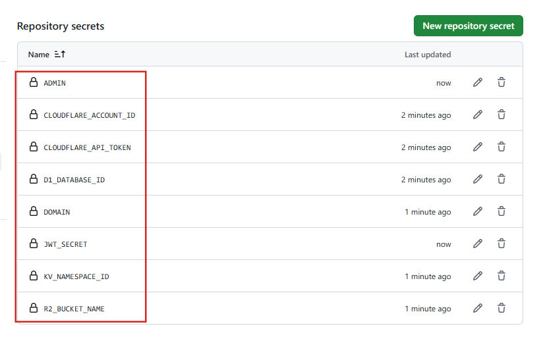Delete the ADMIN secret via trash icon
The width and height of the screenshot is (543, 339).
tap(501, 82)
